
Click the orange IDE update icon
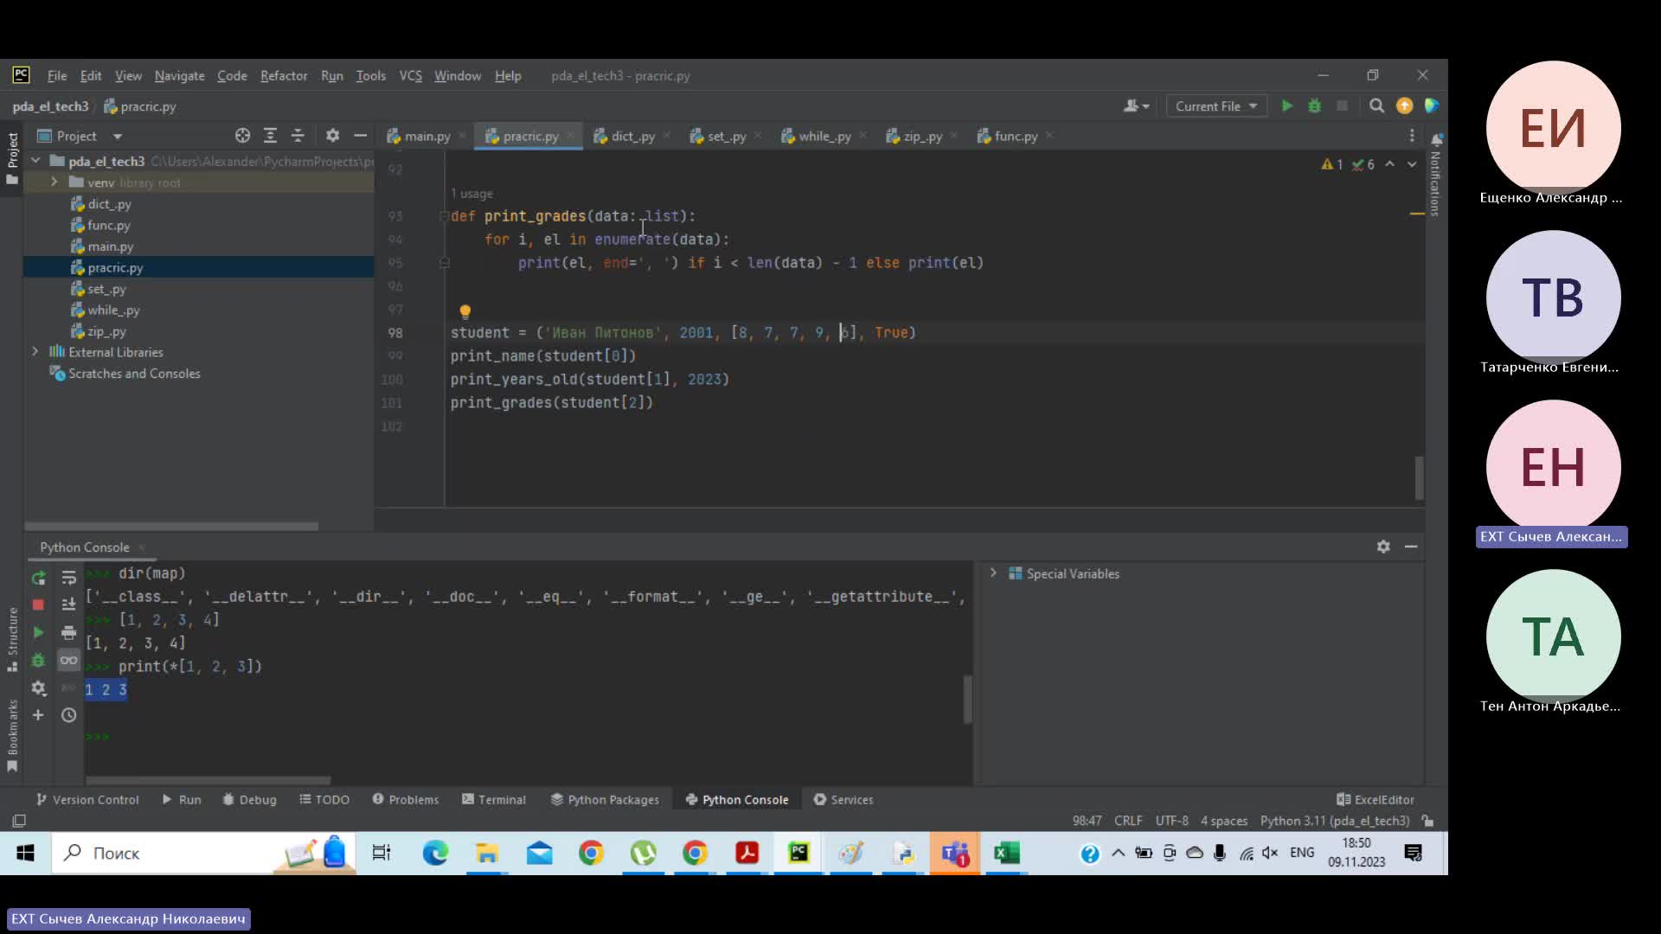1404,106
